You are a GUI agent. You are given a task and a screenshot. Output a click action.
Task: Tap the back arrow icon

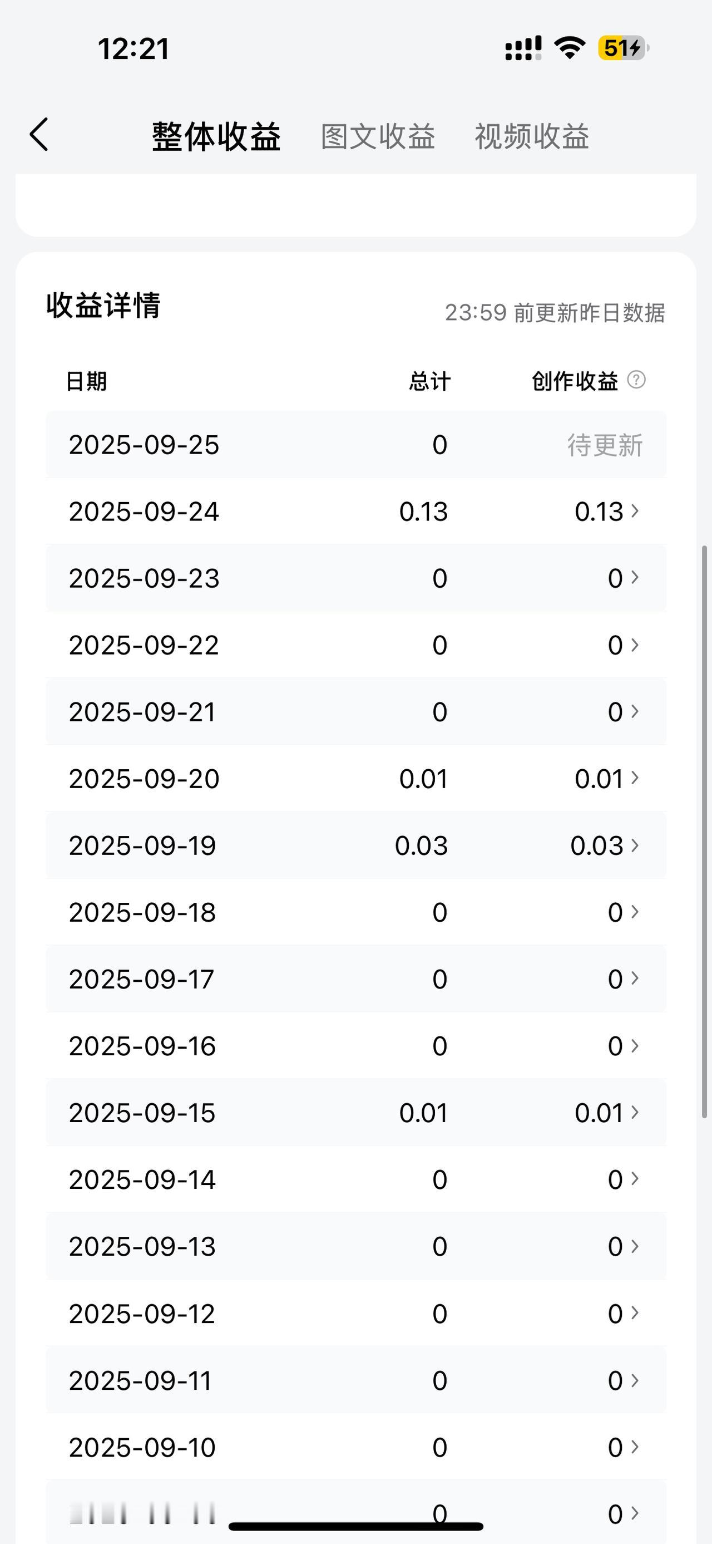pyautogui.click(x=39, y=134)
